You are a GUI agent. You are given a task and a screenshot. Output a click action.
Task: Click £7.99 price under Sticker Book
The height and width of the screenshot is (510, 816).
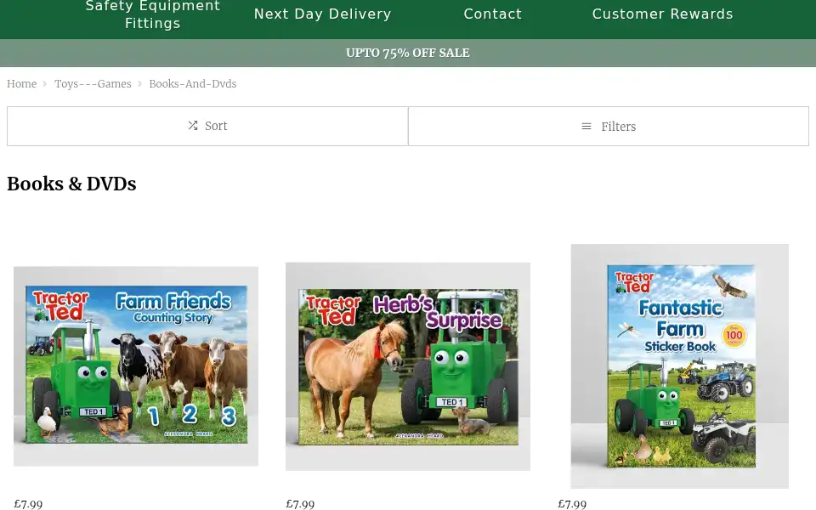572,504
